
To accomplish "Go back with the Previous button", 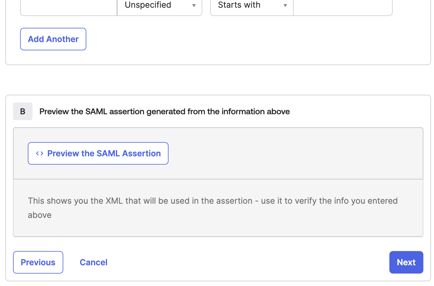I will click(38, 262).
